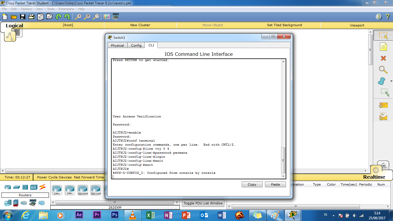
Task: Click the Copy button in CLI window
Action: tap(252, 184)
